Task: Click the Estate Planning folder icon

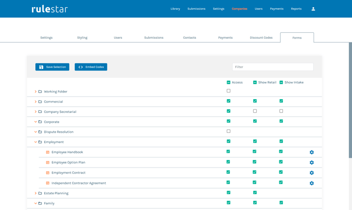Action: [40, 193]
